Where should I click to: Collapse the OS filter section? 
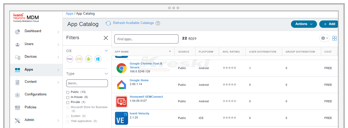pos(106,51)
